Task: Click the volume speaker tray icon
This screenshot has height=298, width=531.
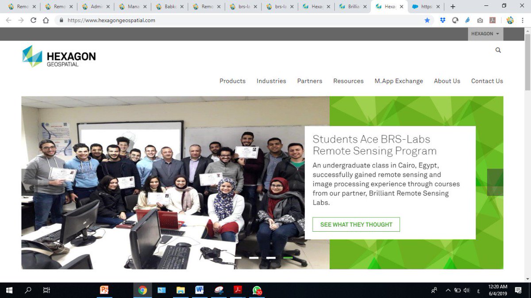Action: pyautogui.click(x=466, y=290)
